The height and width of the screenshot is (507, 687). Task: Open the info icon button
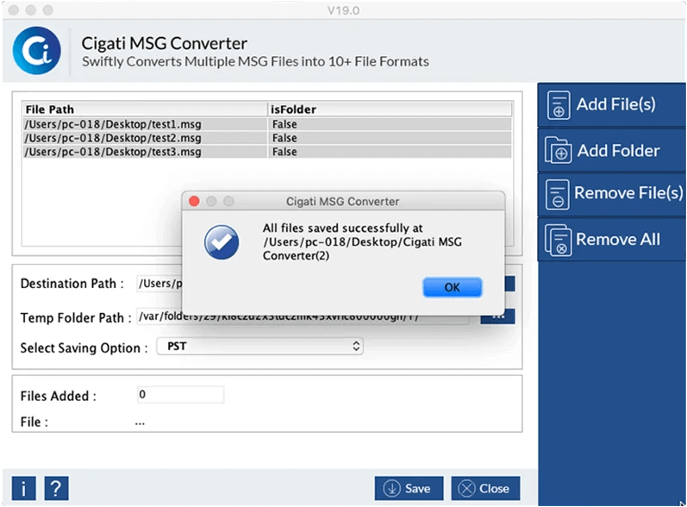(23, 488)
